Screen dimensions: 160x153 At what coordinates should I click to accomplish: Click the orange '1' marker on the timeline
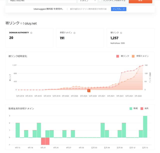(x=89, y=91)
